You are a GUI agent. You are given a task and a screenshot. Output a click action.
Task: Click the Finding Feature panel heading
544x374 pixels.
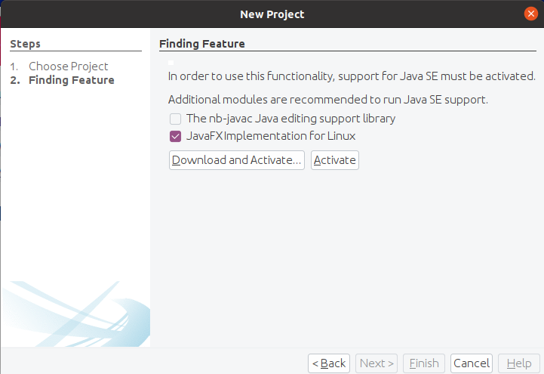(202, 45)
